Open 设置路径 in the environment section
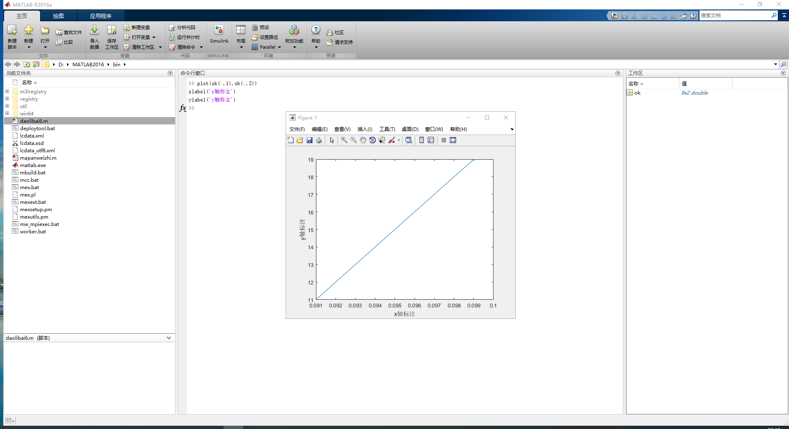 266,37
